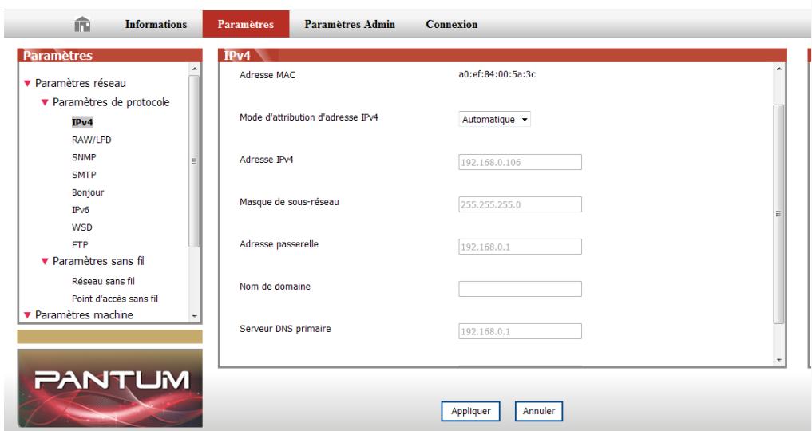Collapse the Paramètres de protocole node
812x431 pixels.
tap(46, 103)
